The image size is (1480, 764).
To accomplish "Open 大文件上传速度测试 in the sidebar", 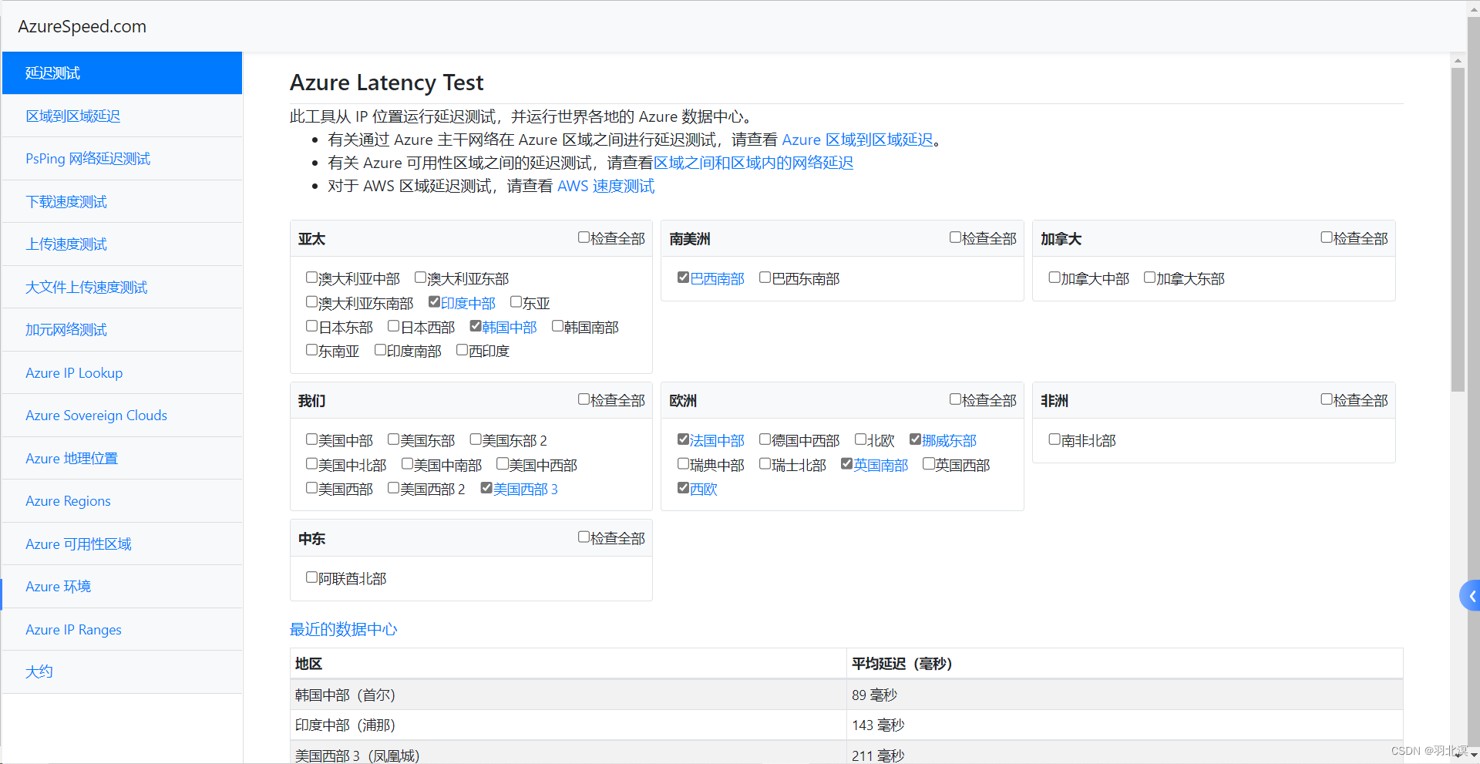I will tap(123, 287).
